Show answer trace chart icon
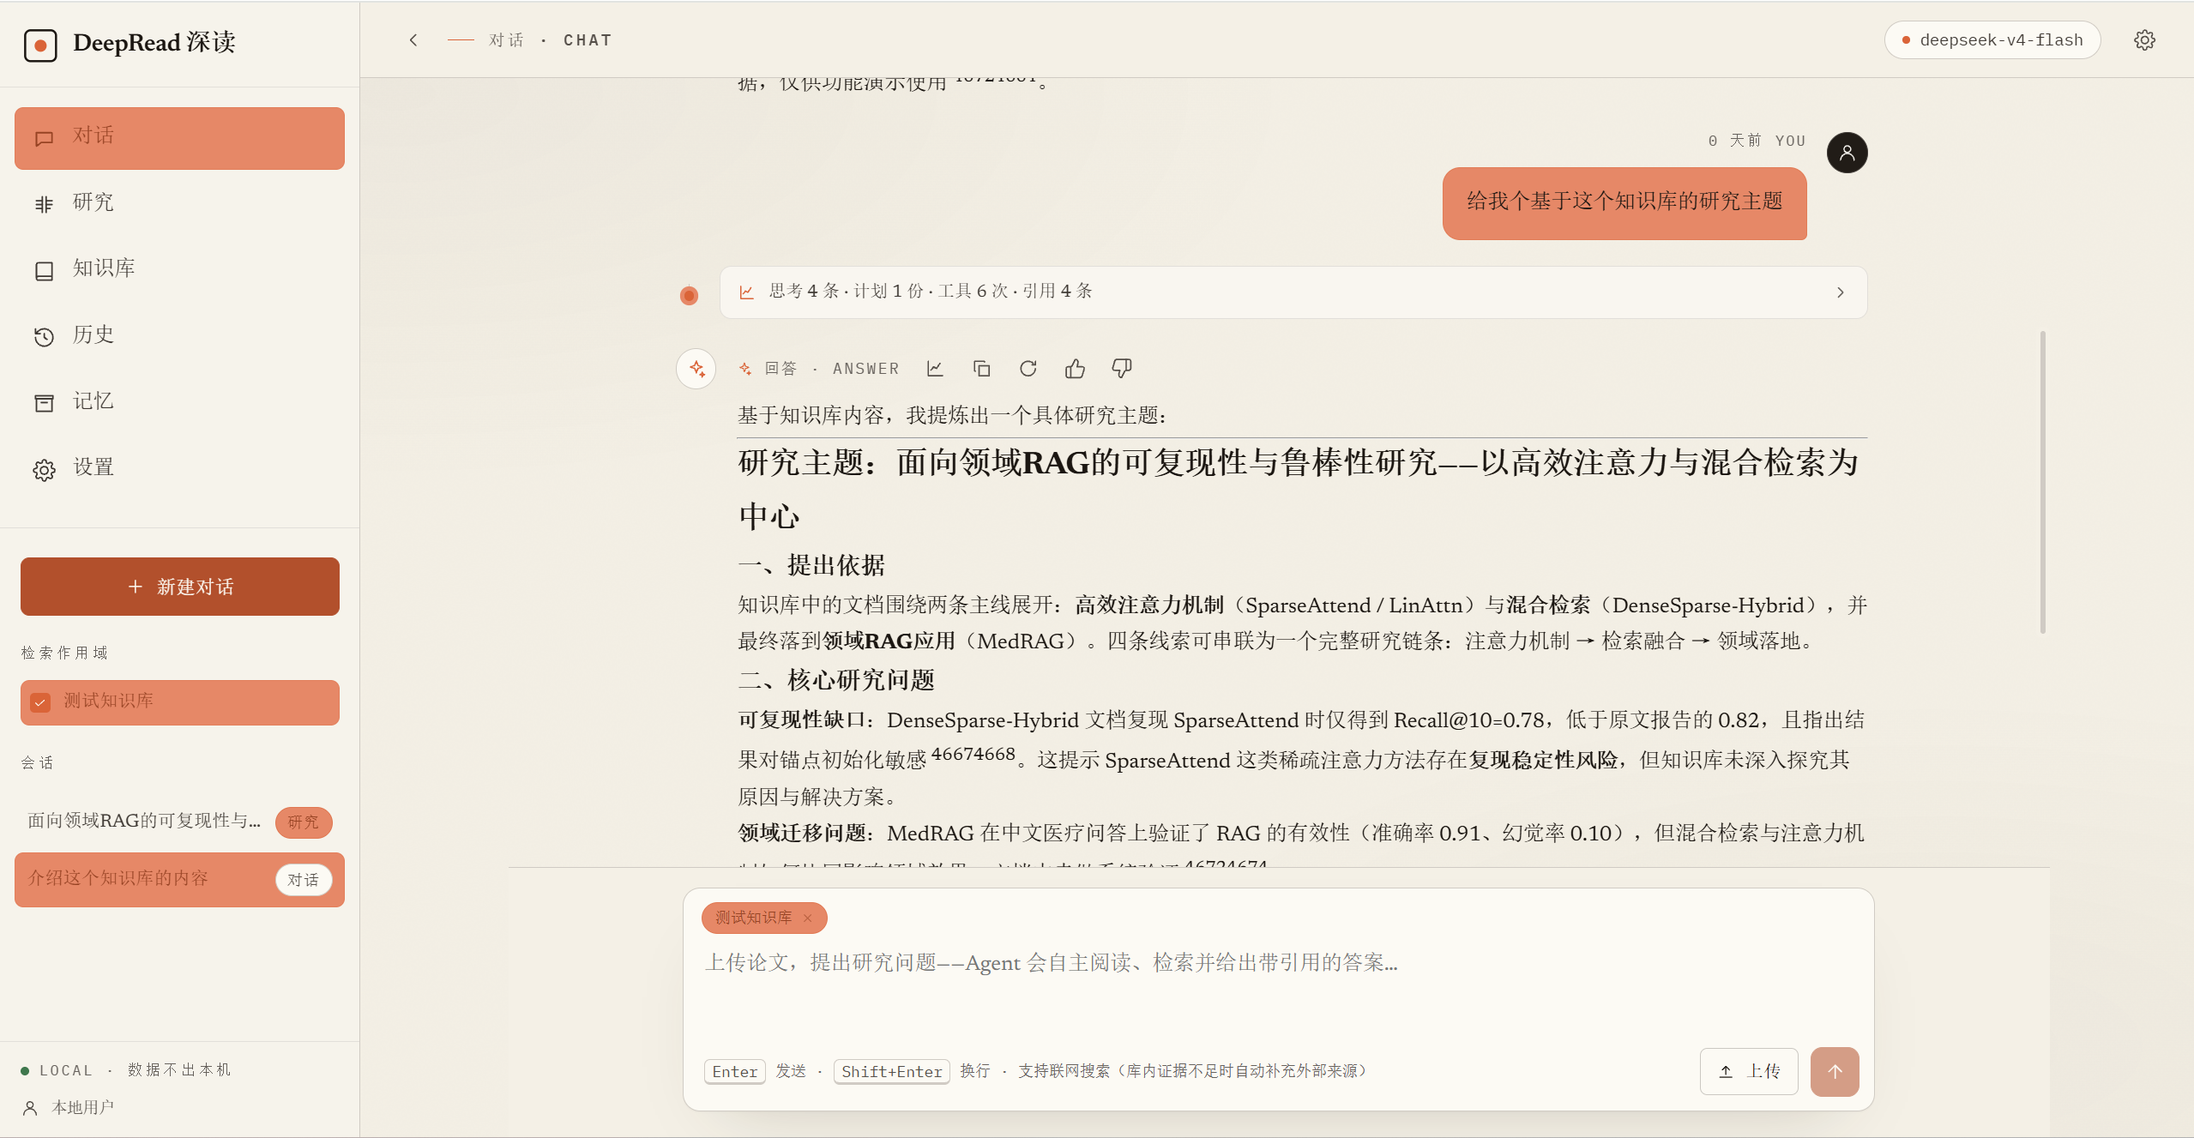Image resolution: width=2194 pixels, height=1138 pixels. pos(935,369)
